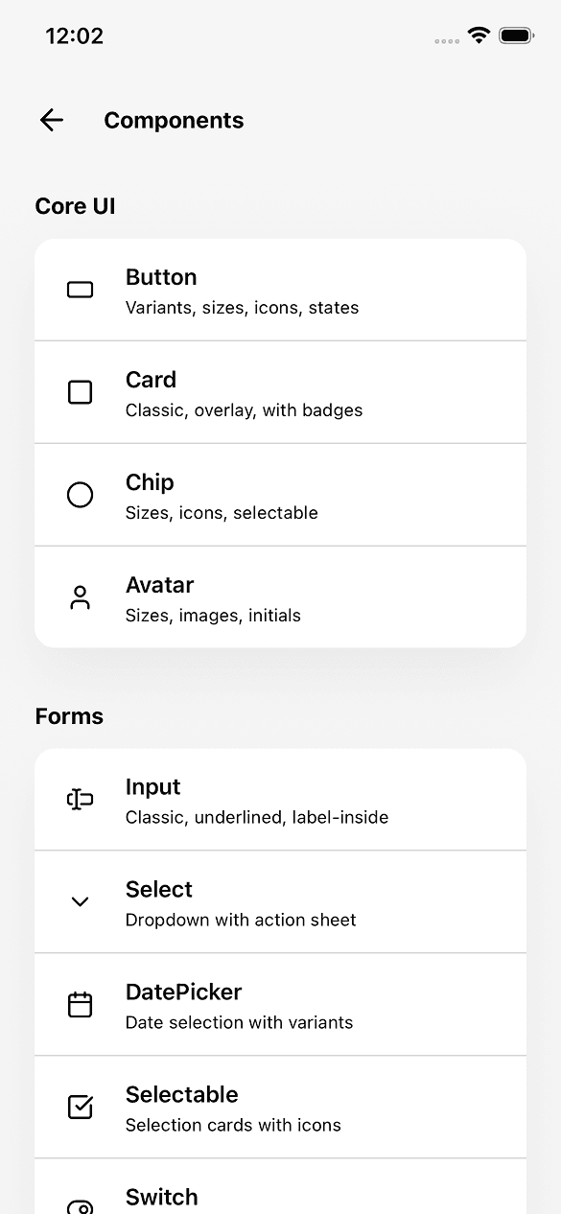Screen dimensions: 561x1214
Task: Click the DatePicker calendar icon
Action: point(80,1004)
